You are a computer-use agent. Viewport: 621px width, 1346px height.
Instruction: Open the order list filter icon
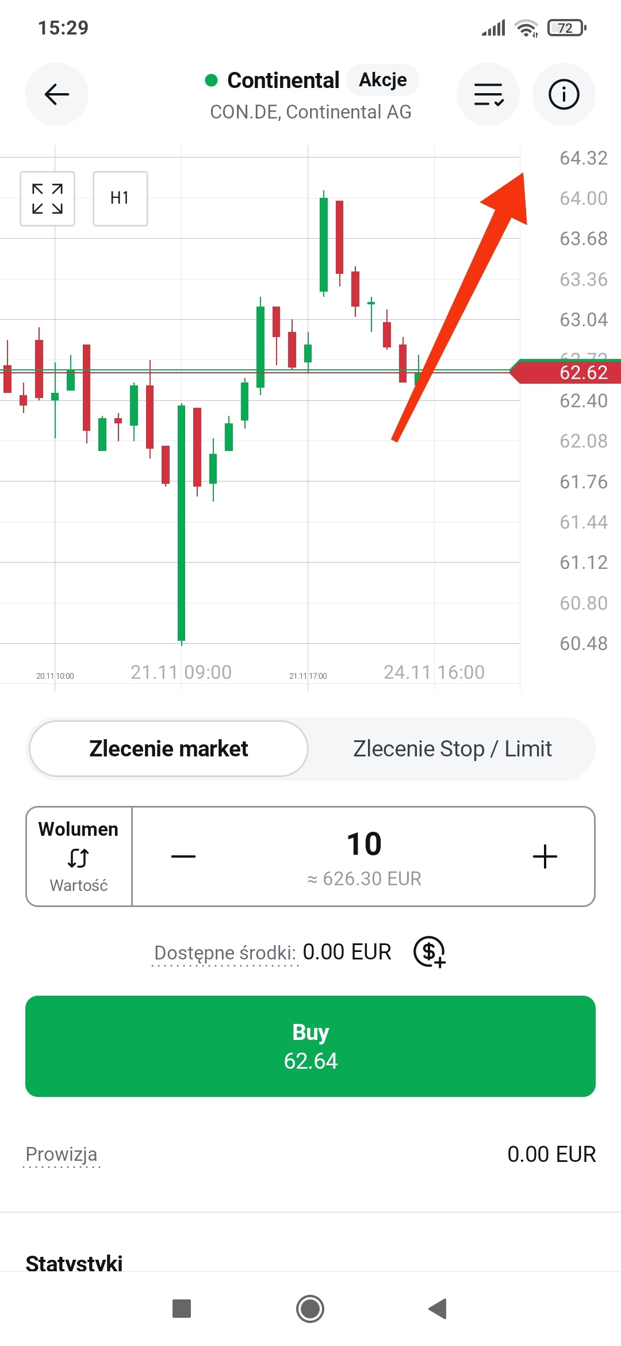488,94
